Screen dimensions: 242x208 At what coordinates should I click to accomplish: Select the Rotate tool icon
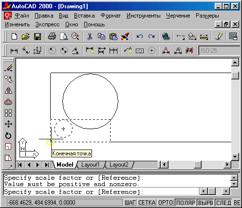(8, 135)
